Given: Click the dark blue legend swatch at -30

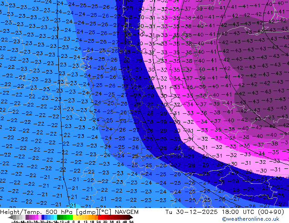Looking at the screenshot, I should click(x=43, y=217).
